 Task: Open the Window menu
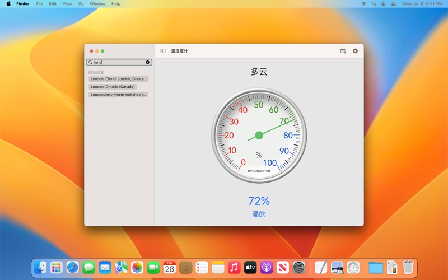pyautogui.click(x=97, y=4)
